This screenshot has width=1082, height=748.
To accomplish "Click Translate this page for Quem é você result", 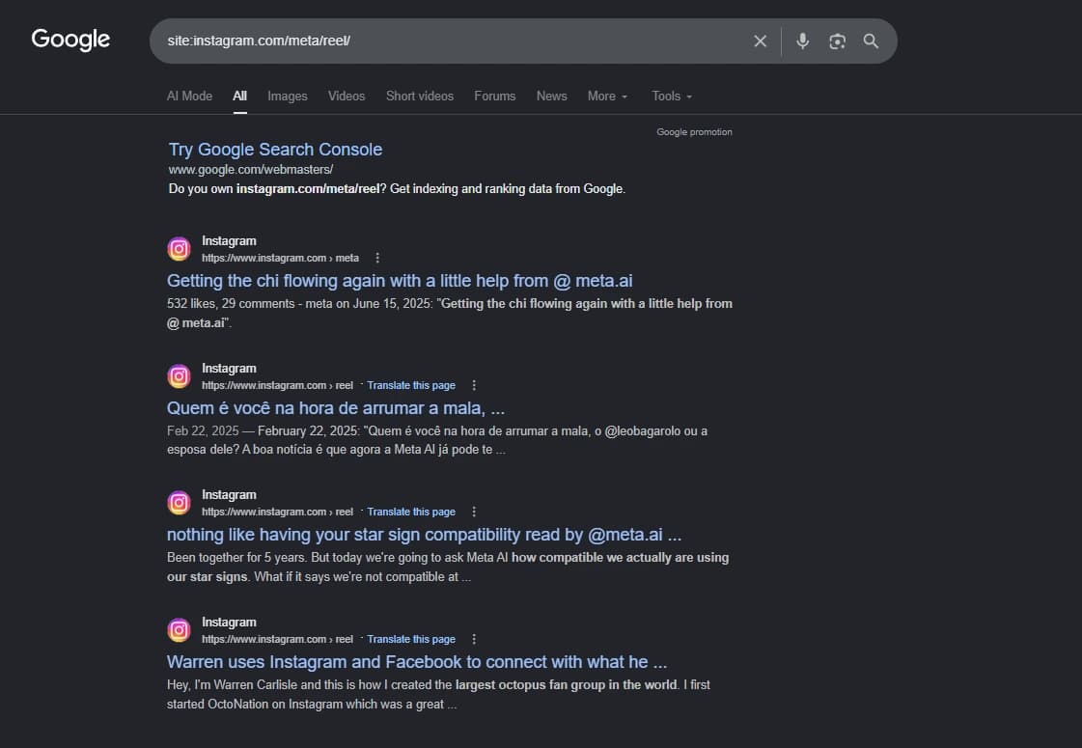I will tap(411, 386).
